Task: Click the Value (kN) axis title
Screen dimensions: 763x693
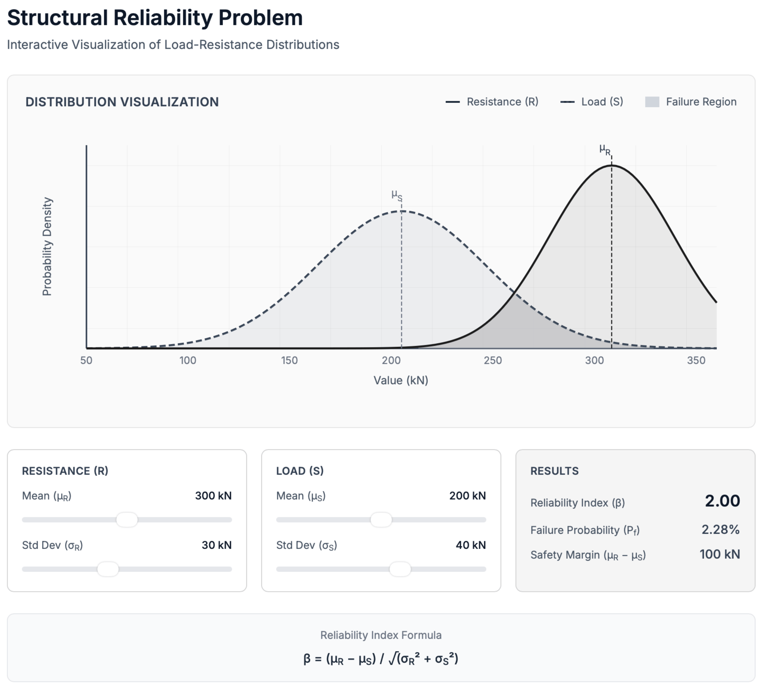Action: click(401, 380)
